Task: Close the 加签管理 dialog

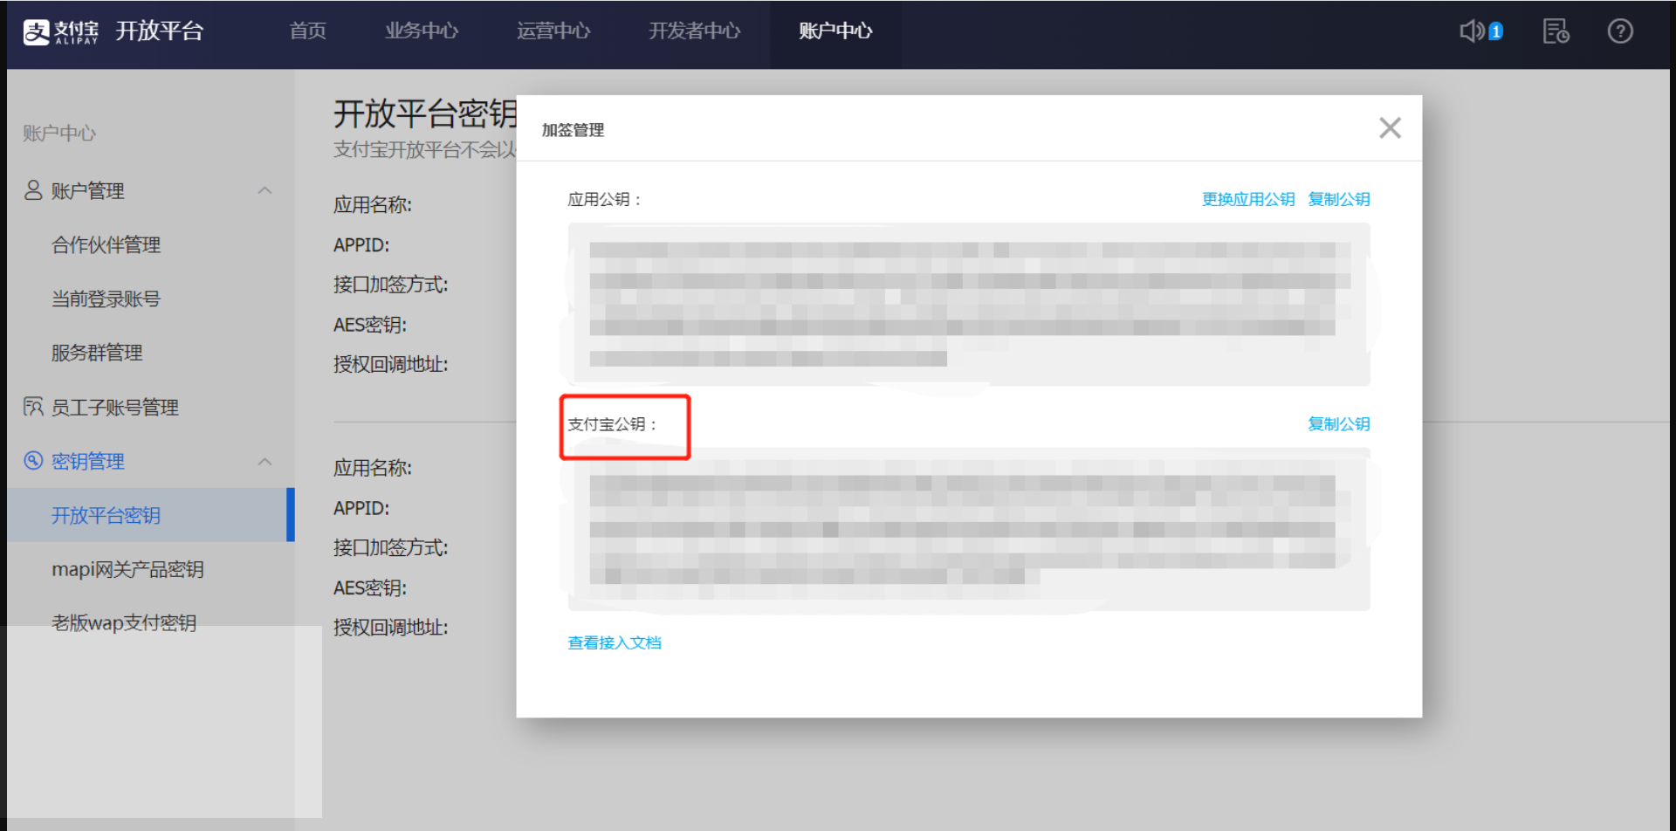Action: [x=1390, y=128]
